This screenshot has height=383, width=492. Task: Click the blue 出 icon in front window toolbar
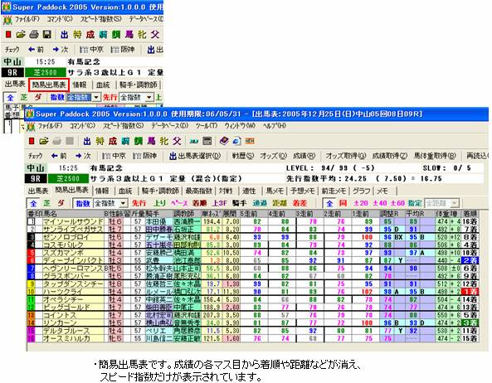(x=87, y=142)
